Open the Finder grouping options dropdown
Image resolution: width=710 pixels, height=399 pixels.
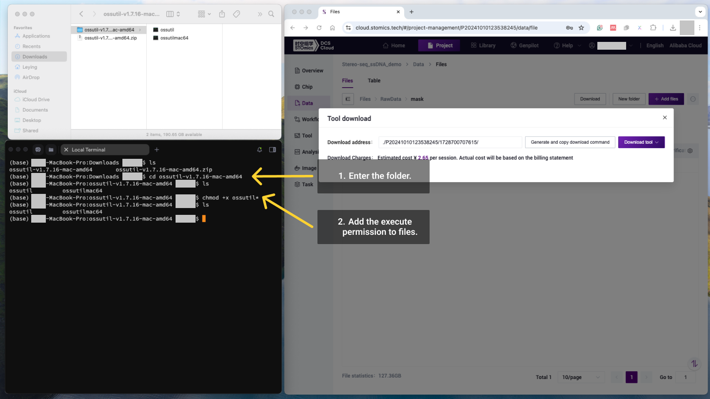205,14
